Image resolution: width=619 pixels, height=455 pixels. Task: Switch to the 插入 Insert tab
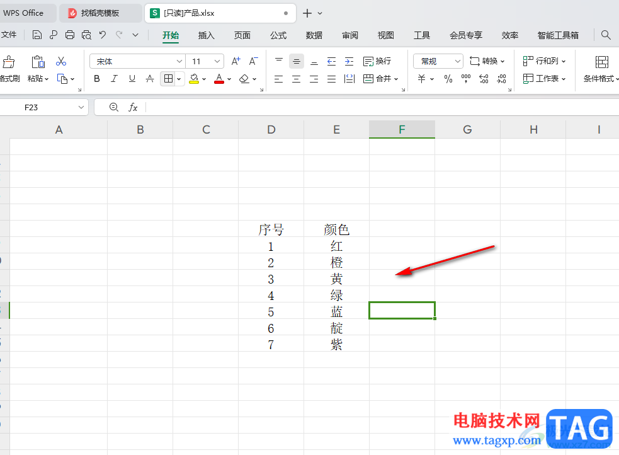(x=206, y=35)
